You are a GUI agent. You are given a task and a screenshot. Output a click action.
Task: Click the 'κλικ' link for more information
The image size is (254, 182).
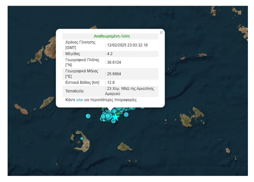click(x=79, y=100)
